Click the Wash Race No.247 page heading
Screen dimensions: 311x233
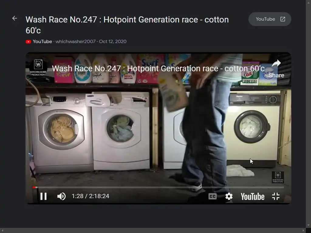[x=127, y=25]
